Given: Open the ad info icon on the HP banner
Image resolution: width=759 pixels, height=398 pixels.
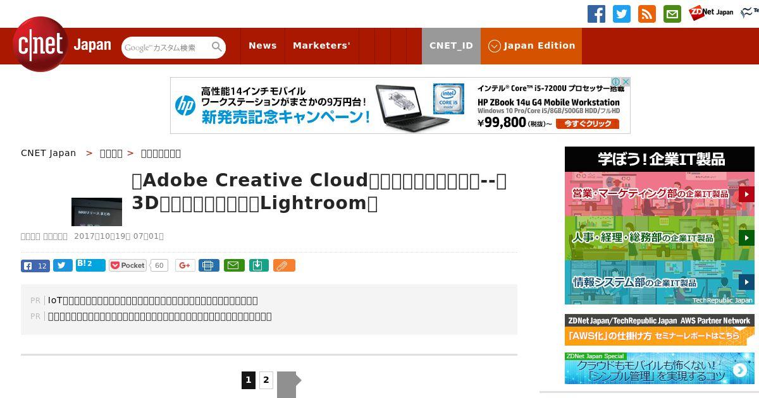Looking at the screenshot, I should click(x=616, y=82).
